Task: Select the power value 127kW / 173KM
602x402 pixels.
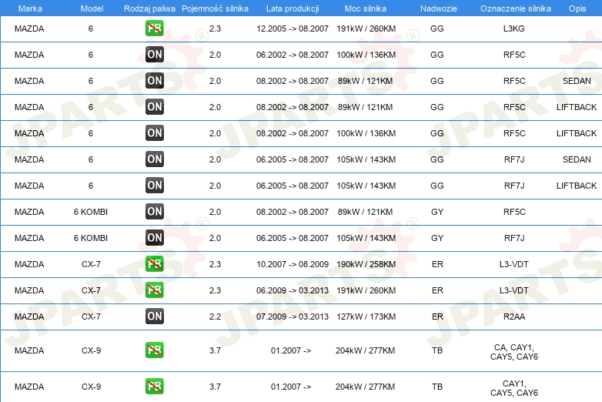Action: 366,317
